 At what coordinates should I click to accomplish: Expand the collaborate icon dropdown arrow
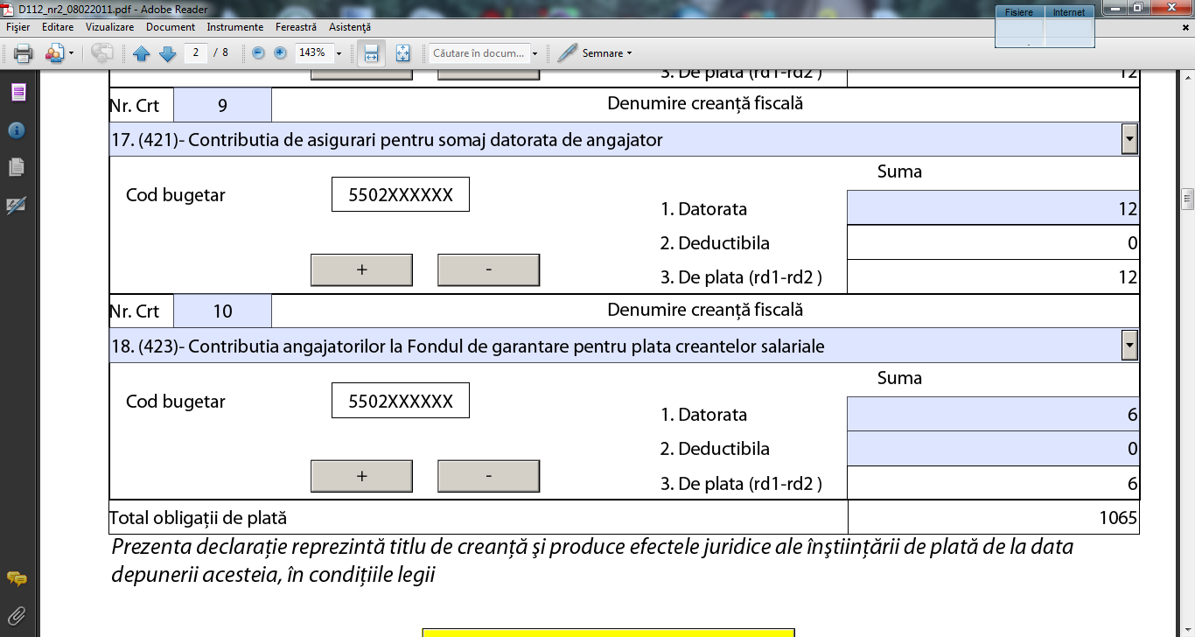[x=71, y=53]
